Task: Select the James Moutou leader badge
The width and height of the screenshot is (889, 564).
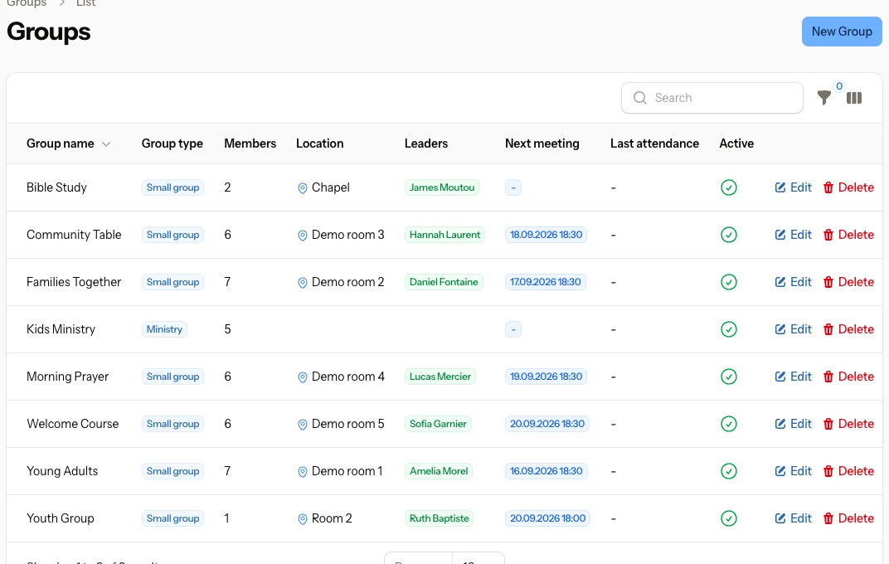Action: pyautogui.click(x=442, y=187)
